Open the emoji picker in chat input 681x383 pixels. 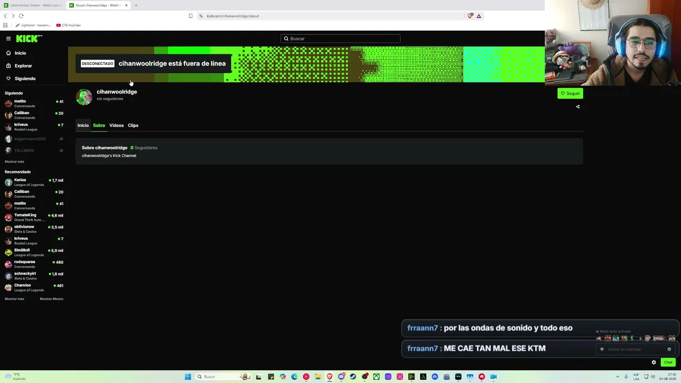pos(669,349)
